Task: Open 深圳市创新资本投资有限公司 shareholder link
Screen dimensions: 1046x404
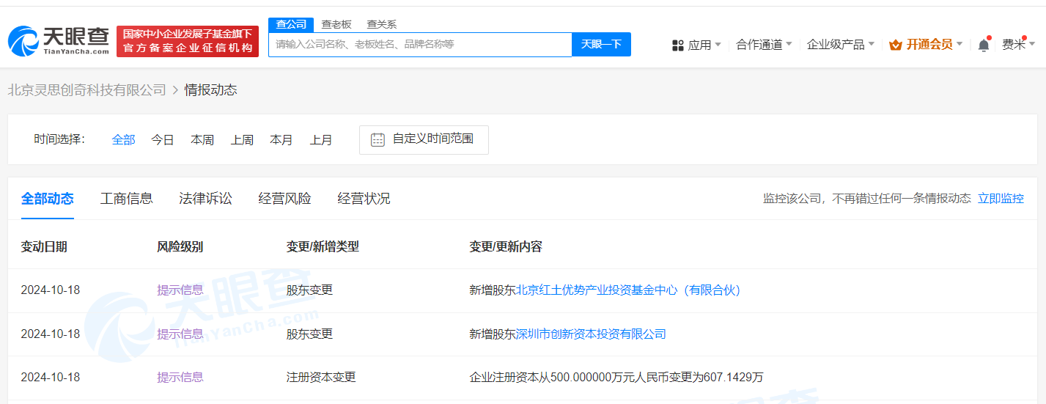Action: [591, 334]
